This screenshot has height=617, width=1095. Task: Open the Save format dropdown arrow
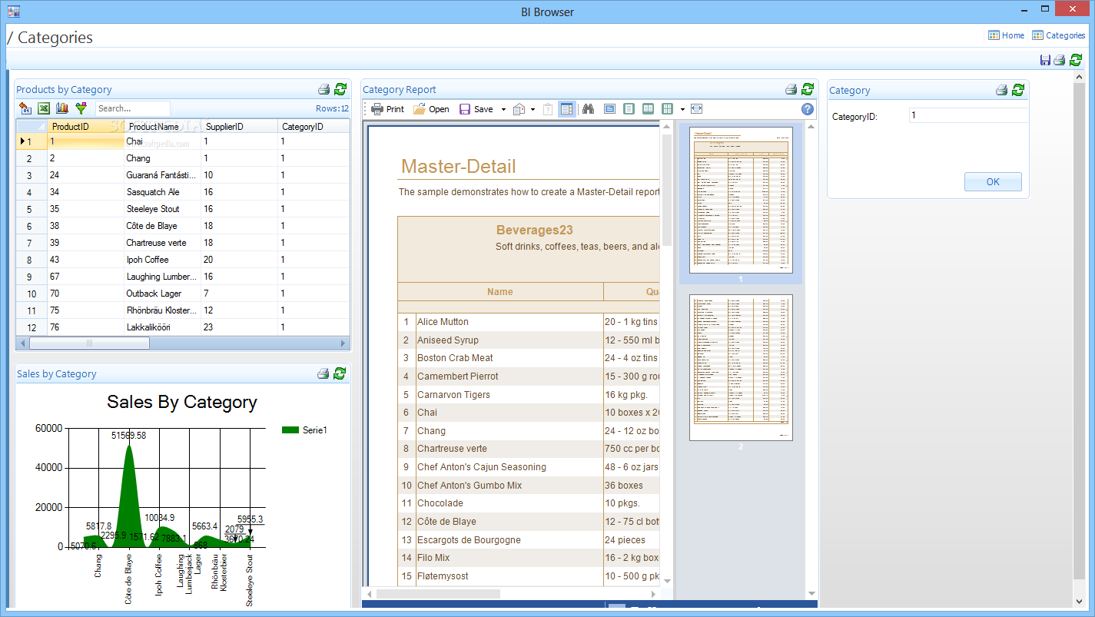(x=503, y=109)
